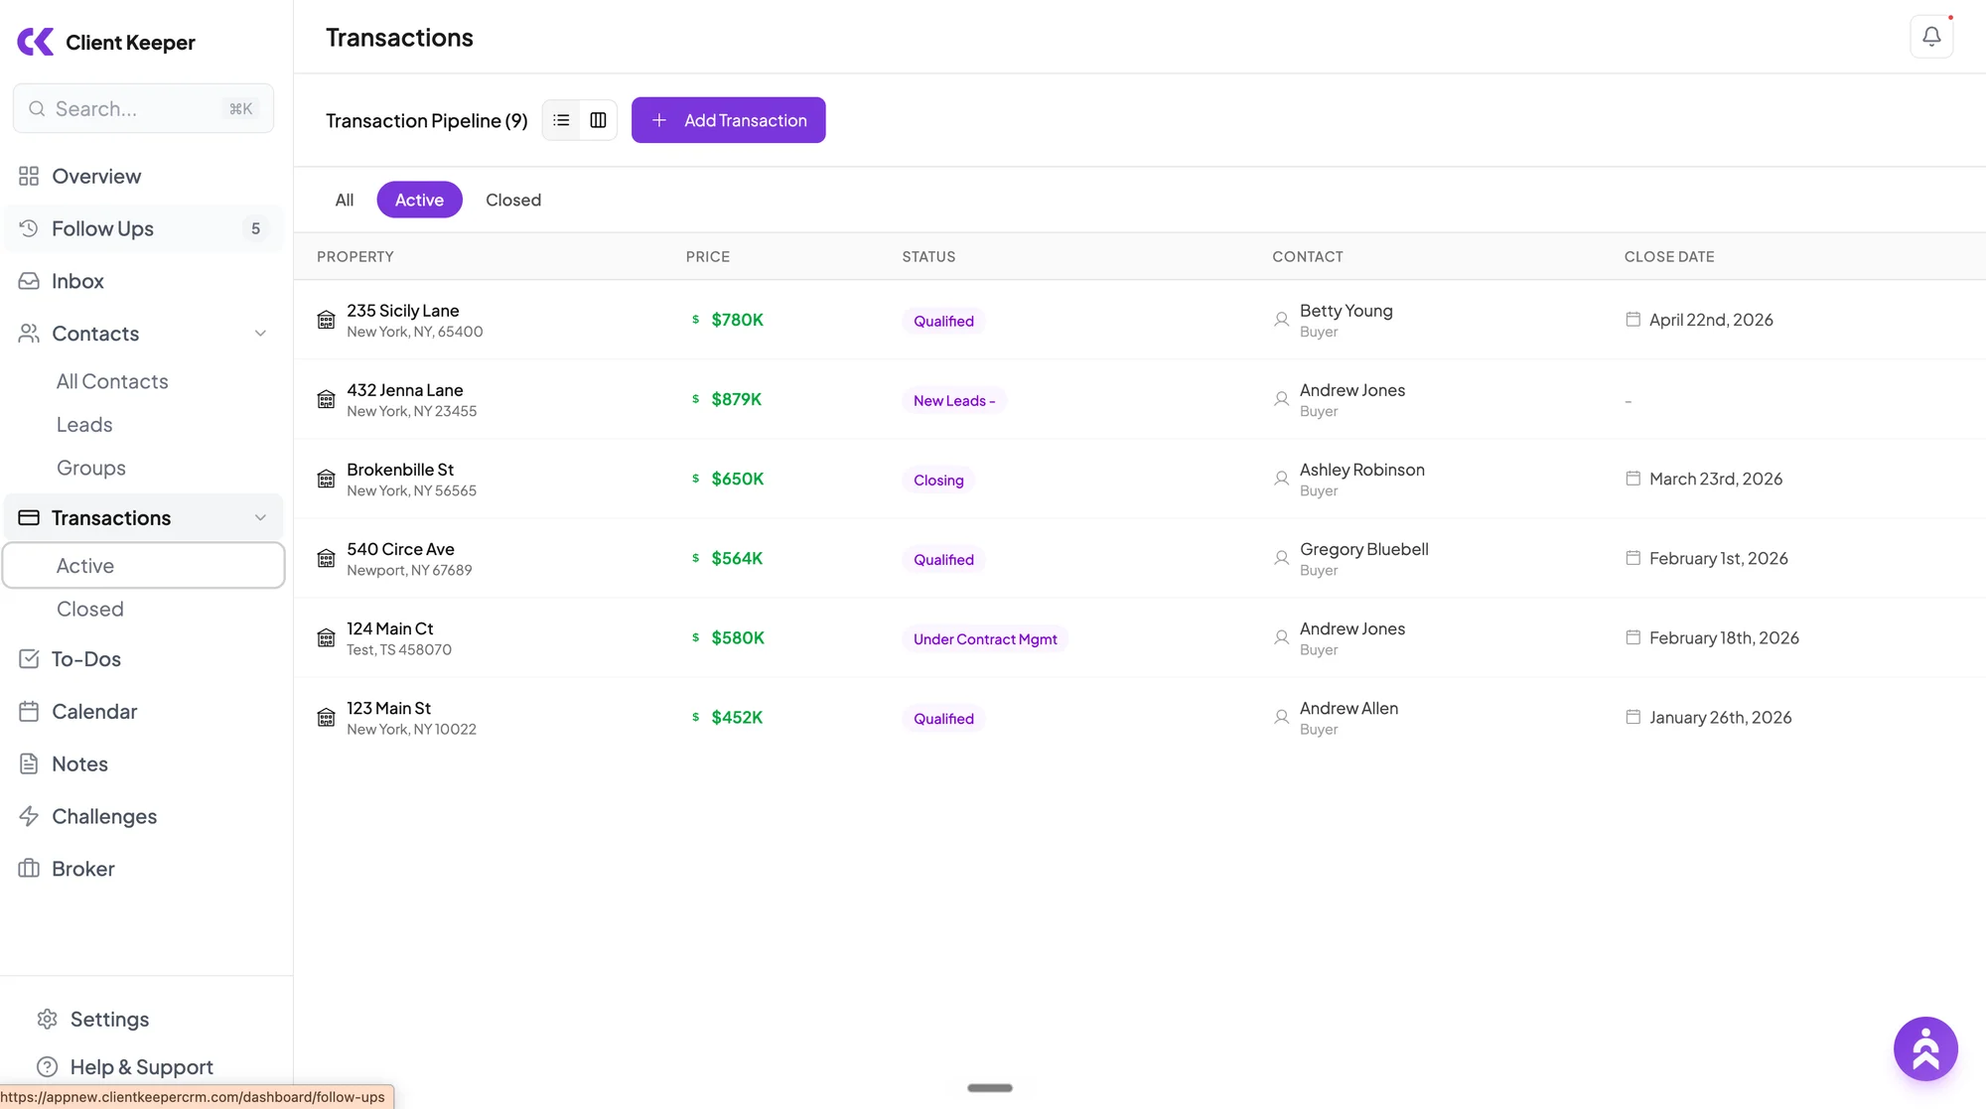Click the Transactions card icon
The height and width of the screenshot is (1109, 1986).
click(x=29, y=517)
